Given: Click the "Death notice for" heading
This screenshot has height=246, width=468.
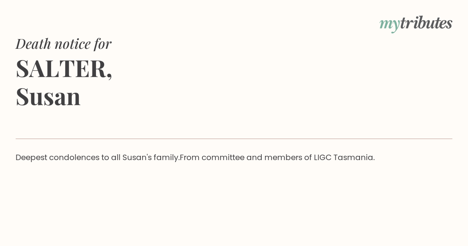Looking at the screenshot, I should [x=64, y=44].
